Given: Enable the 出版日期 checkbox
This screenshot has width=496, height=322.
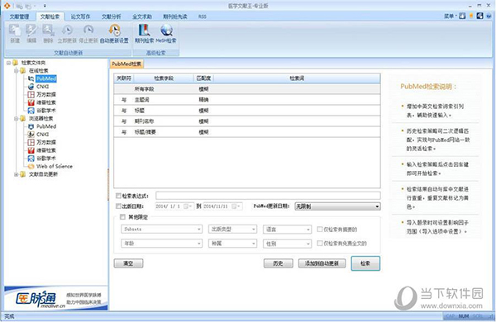Looking at the screenshot, I should (118, 206).
